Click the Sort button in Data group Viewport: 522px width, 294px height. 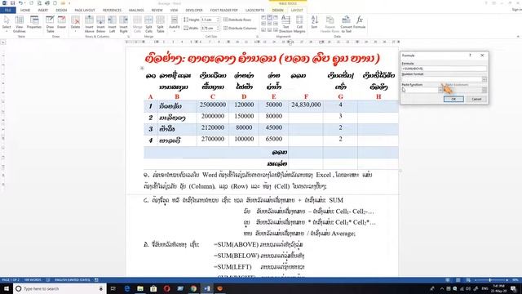tap(314, 22)
